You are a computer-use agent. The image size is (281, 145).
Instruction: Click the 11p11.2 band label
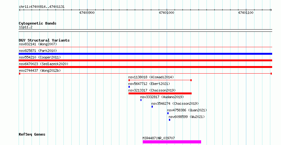pos(26,27)
